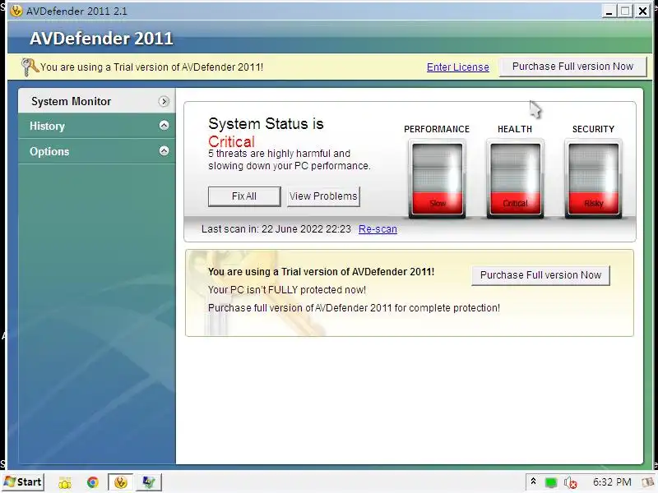
Task: Click the Security gauge showing Risky
Action: [x=593, y=178]
